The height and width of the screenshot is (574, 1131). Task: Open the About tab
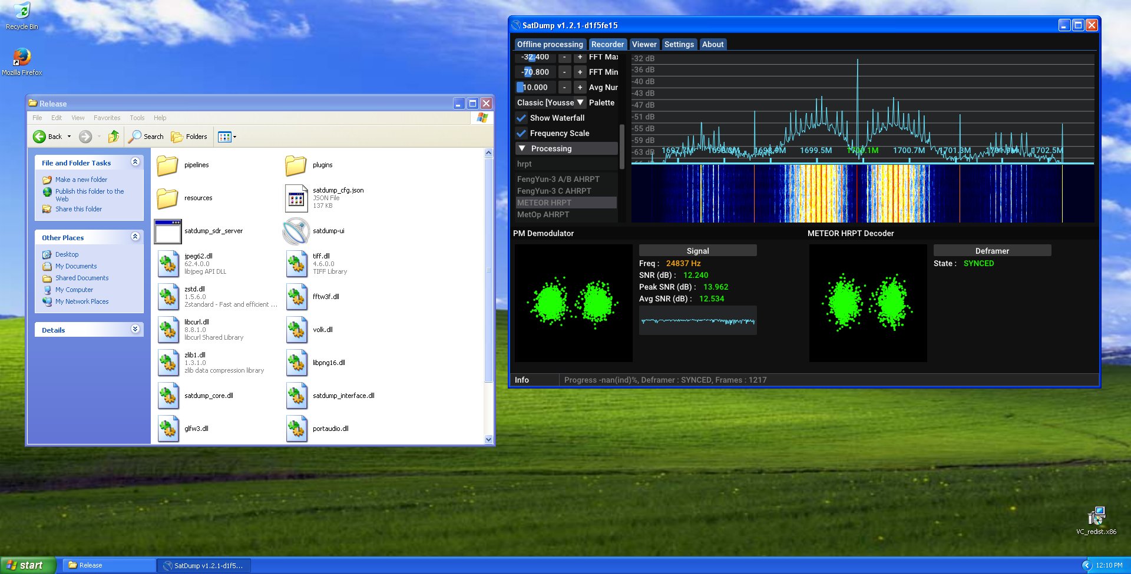click(x=713, y=44)
